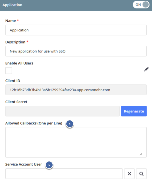The height and width of the screenshot is (183, 152).
Task: Focus the Name input field
Action: (x=76, y=30)
